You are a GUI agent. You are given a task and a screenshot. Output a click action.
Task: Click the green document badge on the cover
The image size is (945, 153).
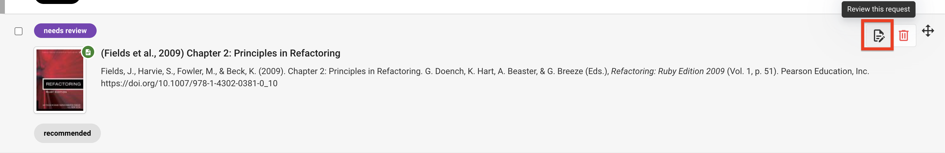click(x=88, y=52)
